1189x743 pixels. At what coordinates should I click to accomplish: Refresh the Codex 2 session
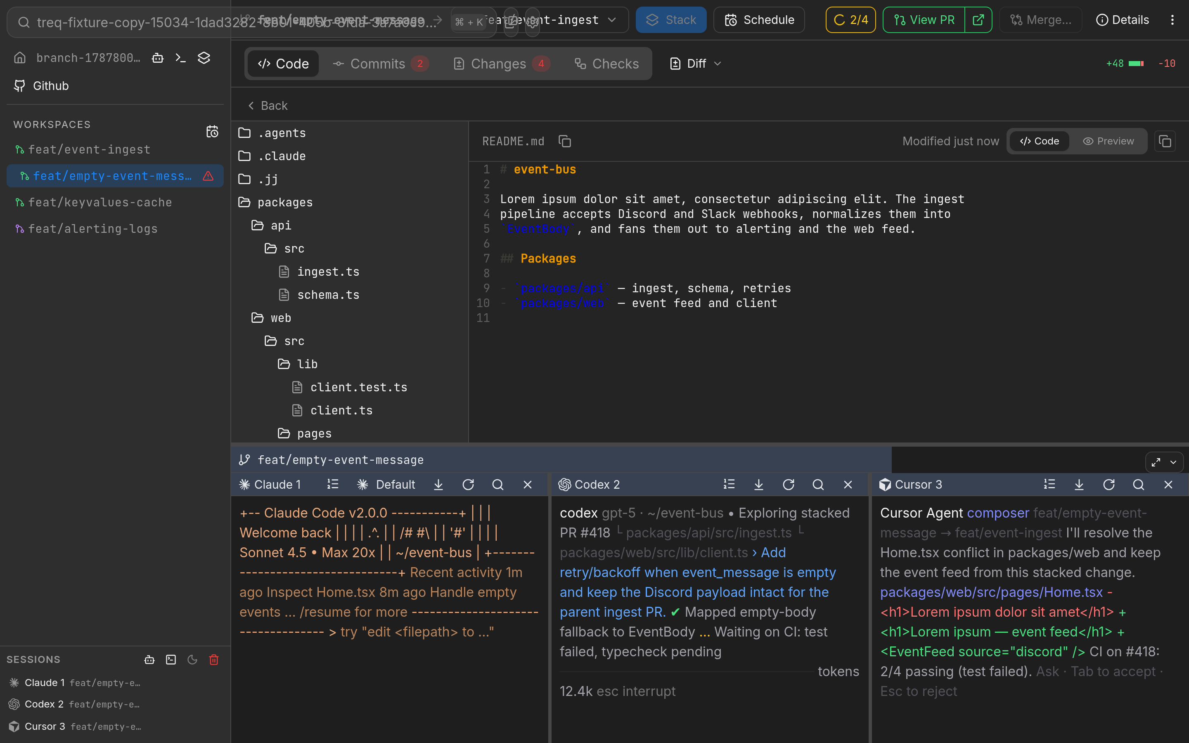[789, 485]
